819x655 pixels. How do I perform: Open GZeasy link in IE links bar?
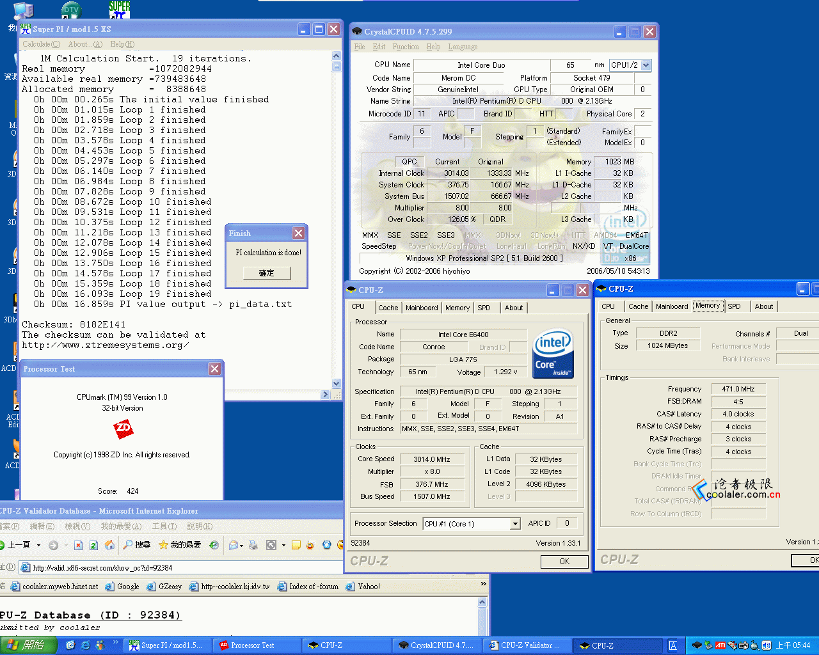164,587
